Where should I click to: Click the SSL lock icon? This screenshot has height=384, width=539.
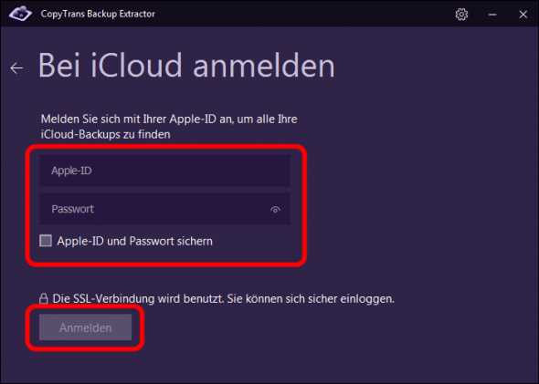click(43, 298)
